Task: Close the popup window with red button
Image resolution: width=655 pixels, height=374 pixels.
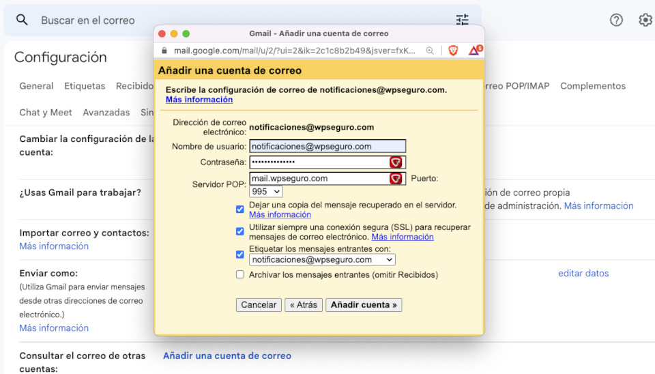Action: [162, 33]
